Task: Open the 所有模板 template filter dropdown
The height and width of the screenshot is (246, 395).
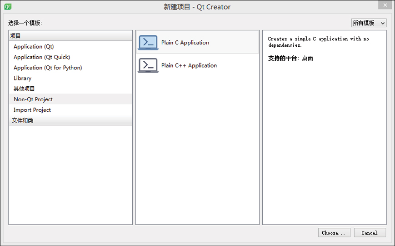Action: [x=369, y=23]
